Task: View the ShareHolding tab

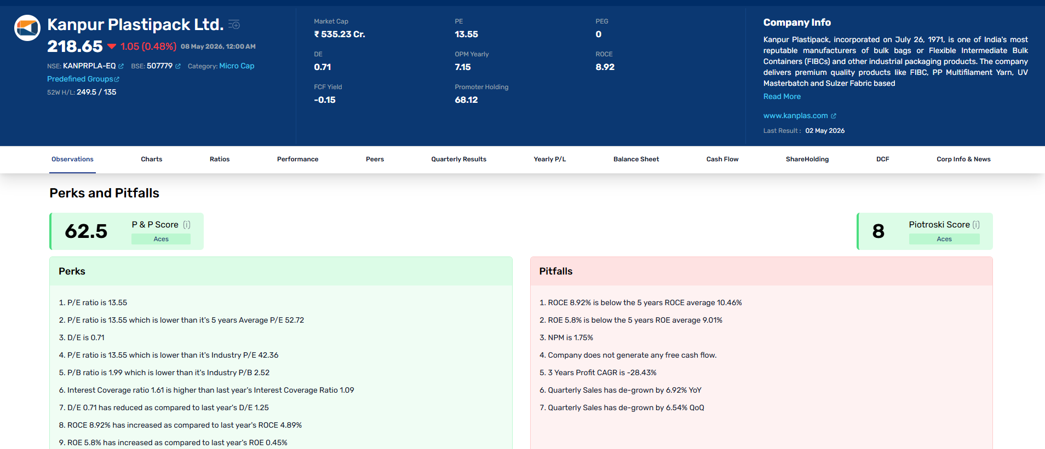Action: point(807,159)
